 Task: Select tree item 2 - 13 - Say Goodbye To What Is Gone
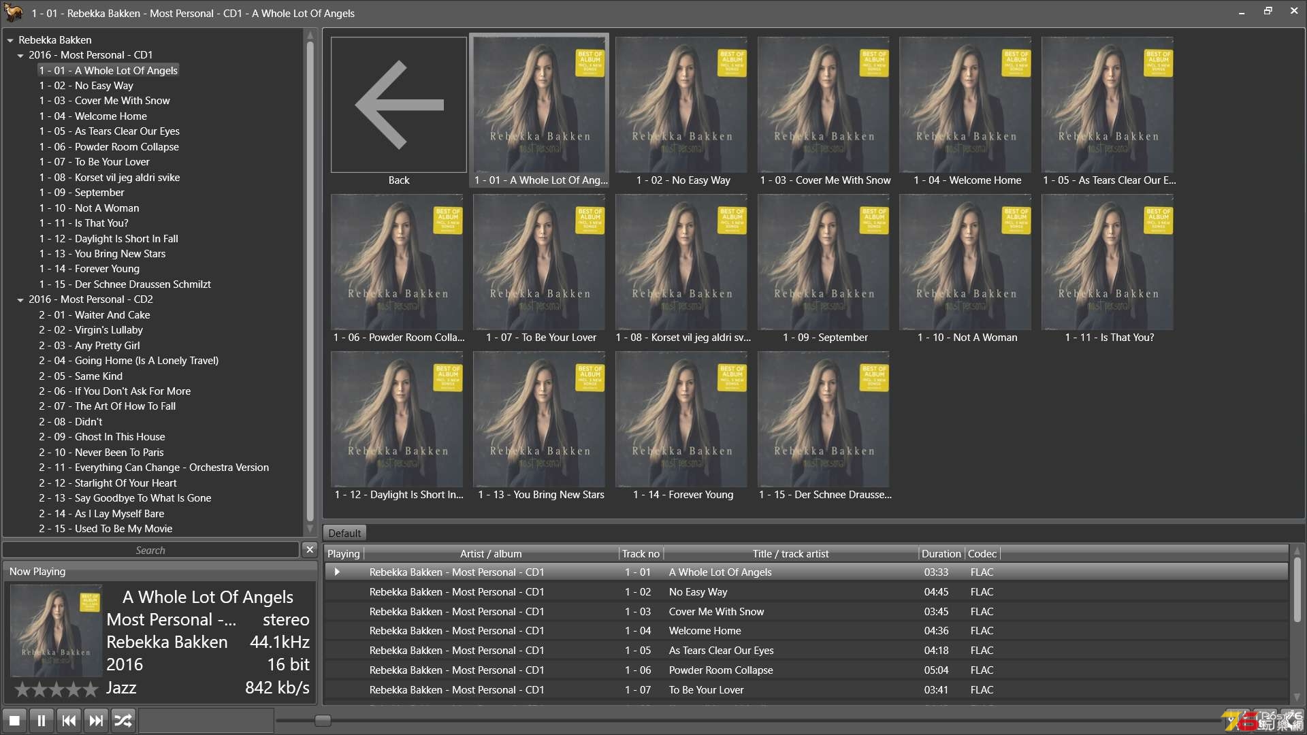125,498
